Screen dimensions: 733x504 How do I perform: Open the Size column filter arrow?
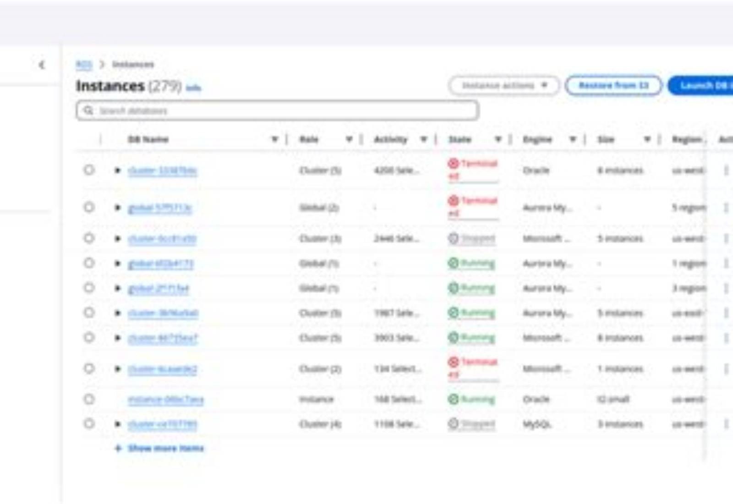coord(647,139)
